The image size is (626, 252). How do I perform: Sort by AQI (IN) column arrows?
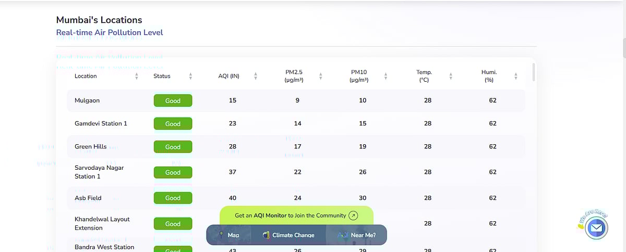tap(256, 76)
